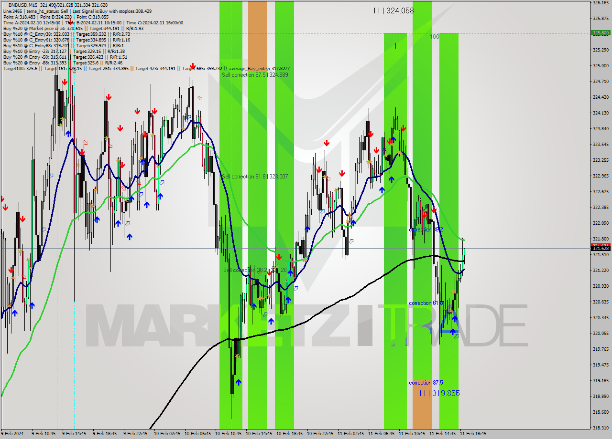Viewport: 612px width, 439px height.
Task: Click the 10 Feb 22:45 time label
Action: [320, 434]
